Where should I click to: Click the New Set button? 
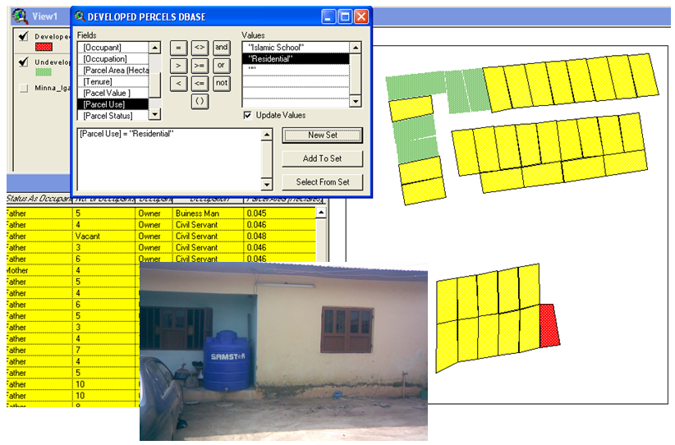(x=322, y=135)
